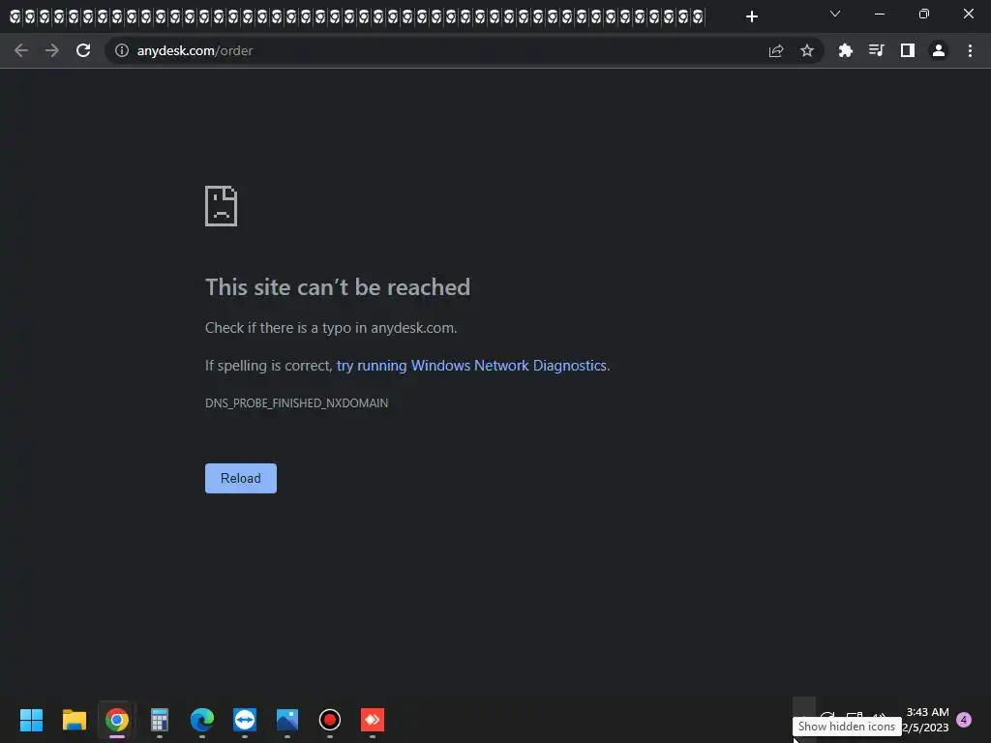
Task: Open Chrome's three-dot menu
Action: click(x=970, y=50)
